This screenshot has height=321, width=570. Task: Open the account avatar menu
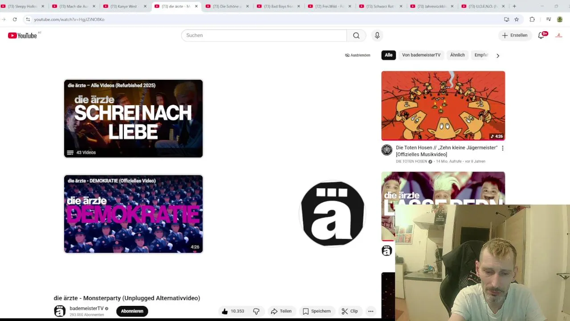click(x=559, y=35)
